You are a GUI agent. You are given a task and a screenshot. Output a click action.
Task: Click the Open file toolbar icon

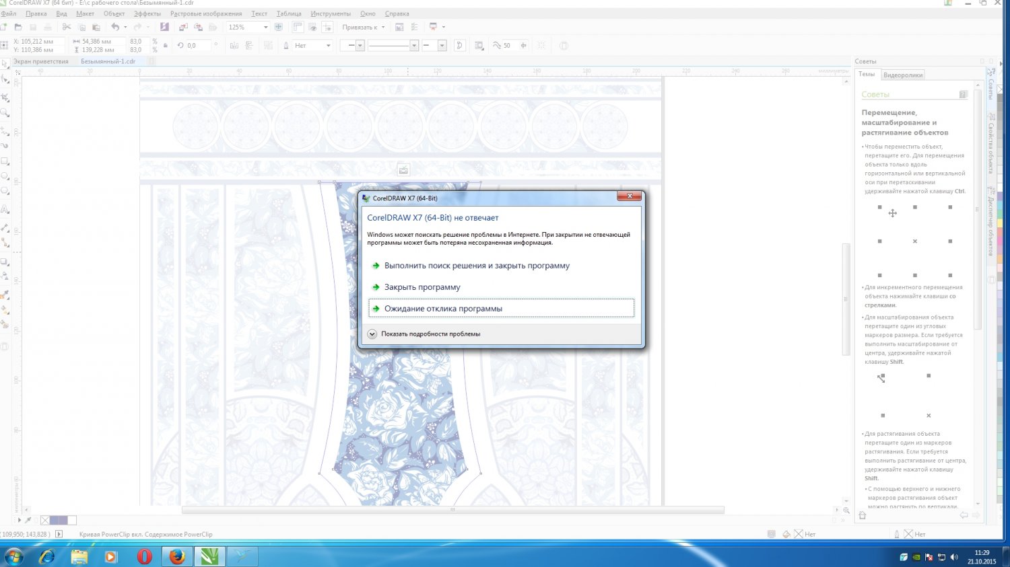[x=18, y=27]
